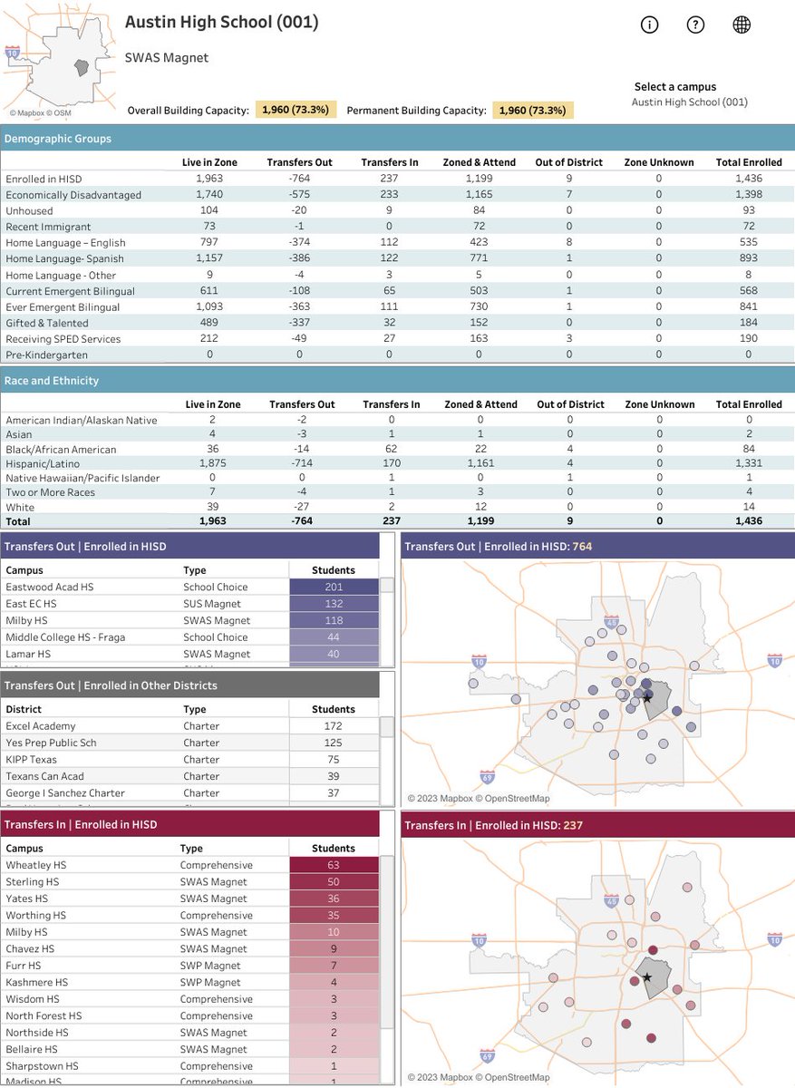The height and width of the screenshot is (1088, 795).
Task: Select the Race and Ethnicity section header
Action: coord(53,381)
